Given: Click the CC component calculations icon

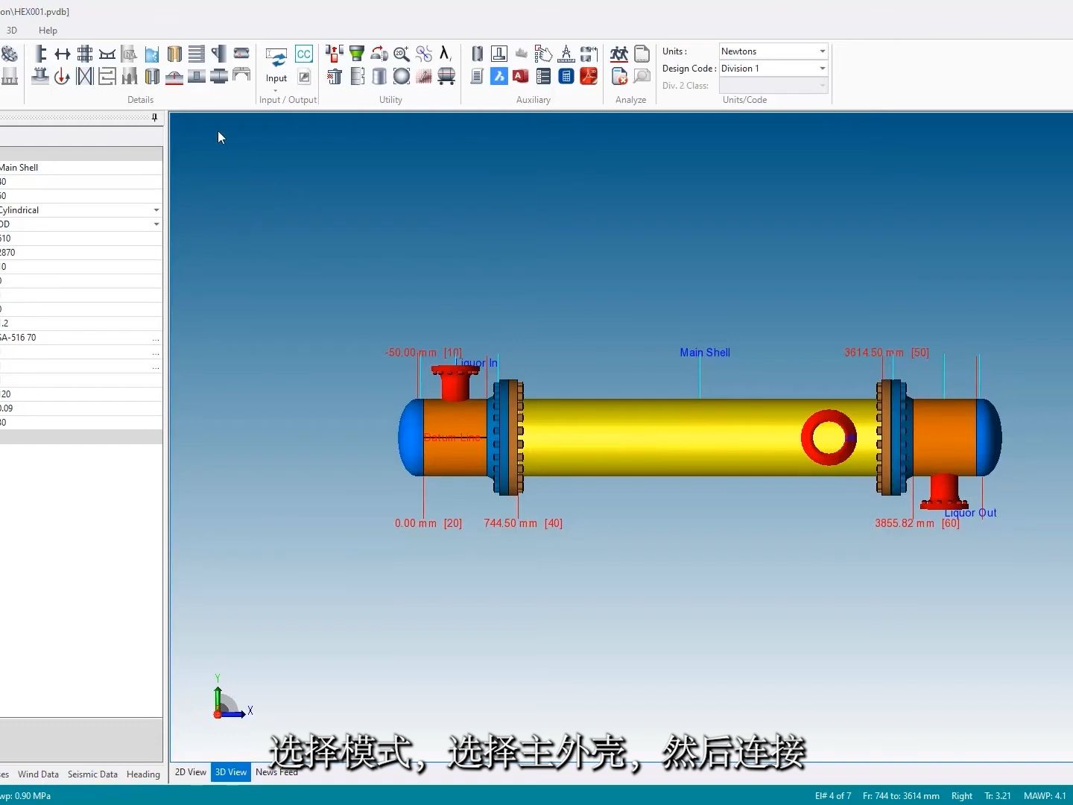Looking at the screenshot, I should [305, 54].
